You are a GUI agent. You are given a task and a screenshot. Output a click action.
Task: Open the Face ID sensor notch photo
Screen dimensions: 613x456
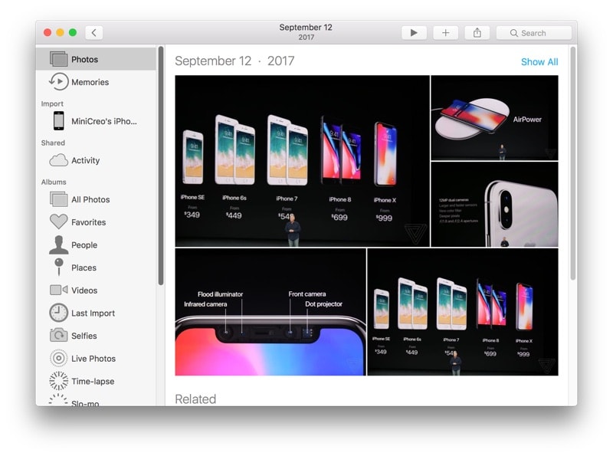270,312
